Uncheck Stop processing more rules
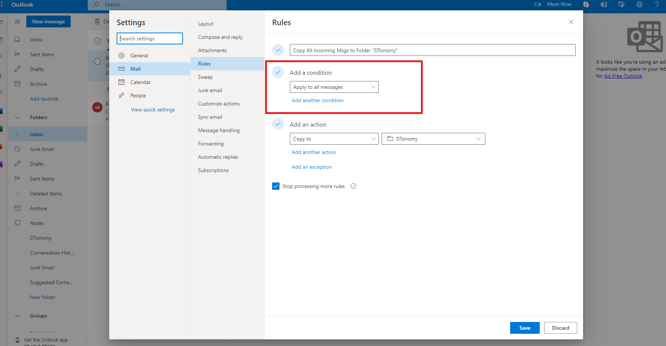 pyautogui.click(x=276, y=186)
